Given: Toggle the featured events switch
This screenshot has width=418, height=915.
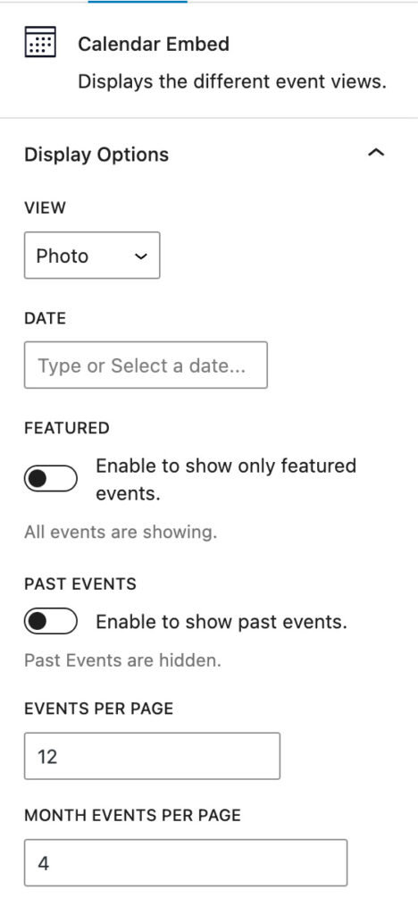Looking at the screenshot, I should (x=51, y=479).
